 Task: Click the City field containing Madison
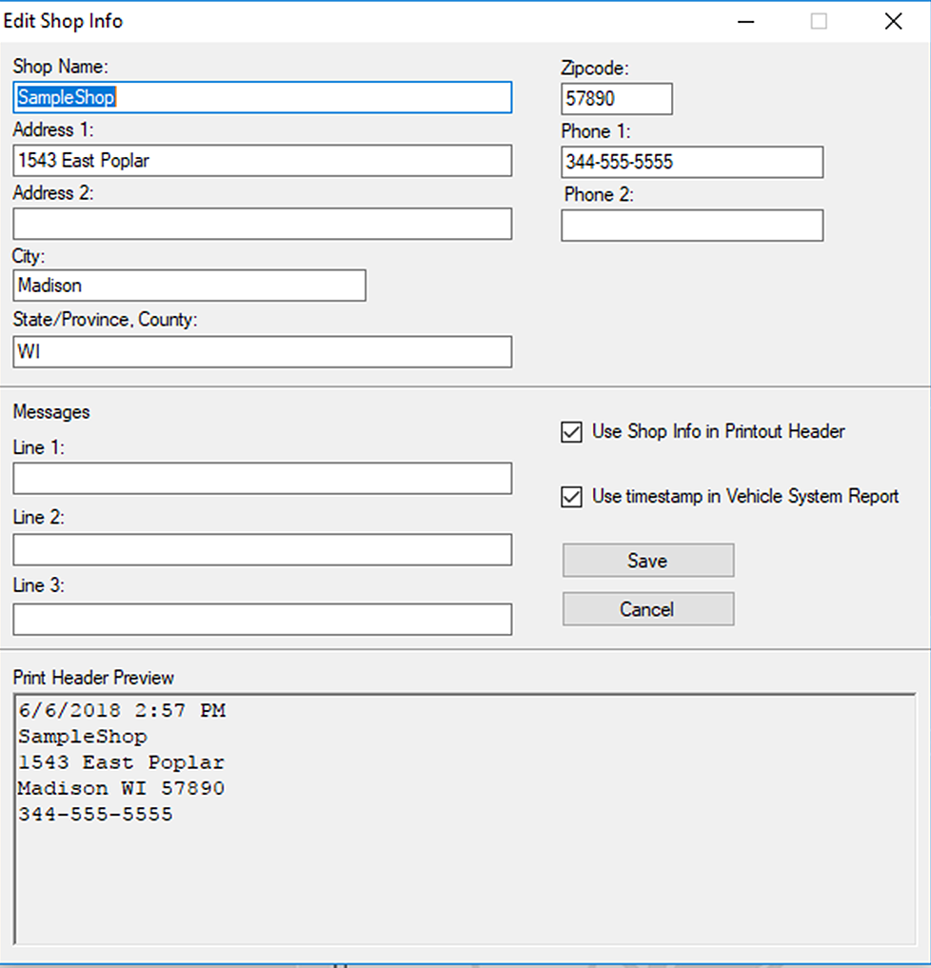pyautogui.click(x=188, y=286)
